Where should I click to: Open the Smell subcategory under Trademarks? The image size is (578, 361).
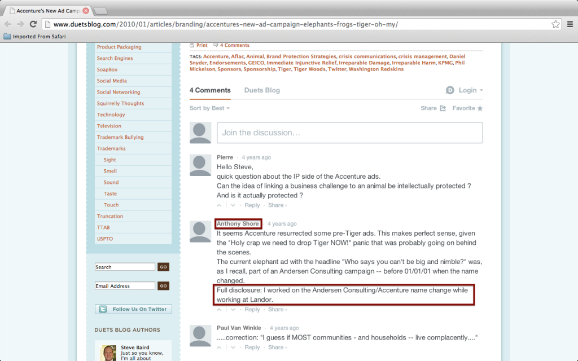pyautogui.click(x=110, y=171)
